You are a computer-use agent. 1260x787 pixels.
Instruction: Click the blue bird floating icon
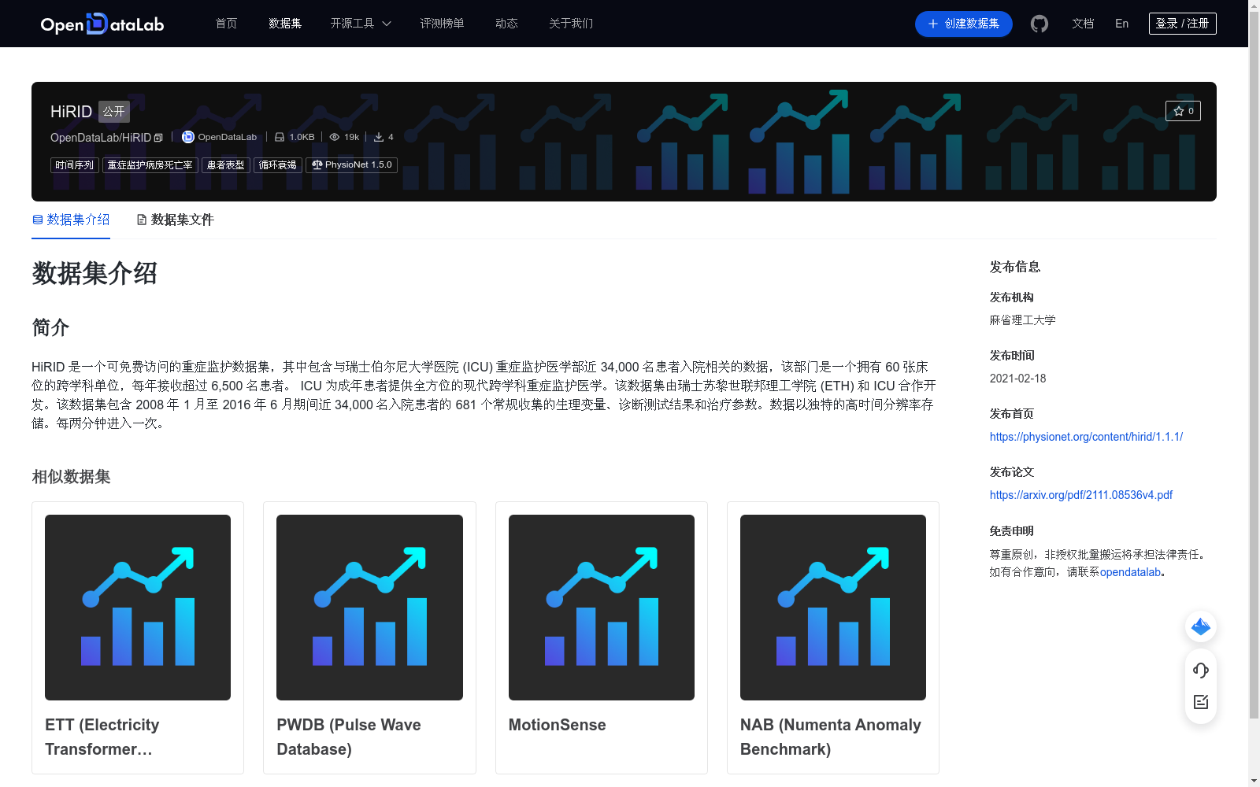(x=1201, y=626)
